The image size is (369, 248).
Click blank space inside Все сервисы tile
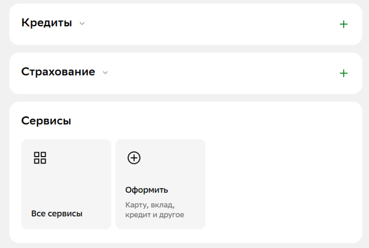(x=74, y=185)
